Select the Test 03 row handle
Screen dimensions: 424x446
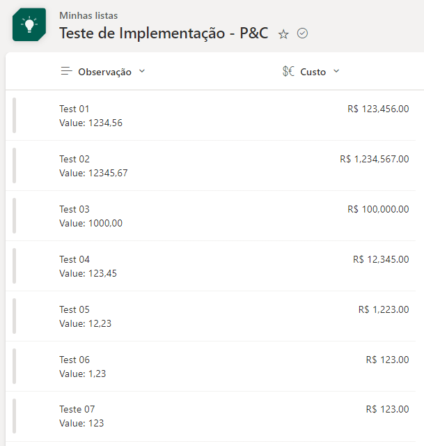point(14,215)
